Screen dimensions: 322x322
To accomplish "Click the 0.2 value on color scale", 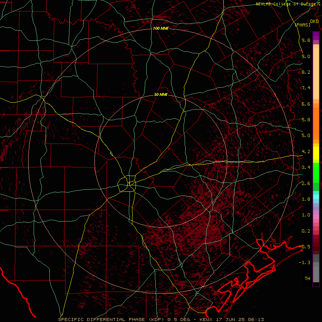I will (x=306, y=231).
